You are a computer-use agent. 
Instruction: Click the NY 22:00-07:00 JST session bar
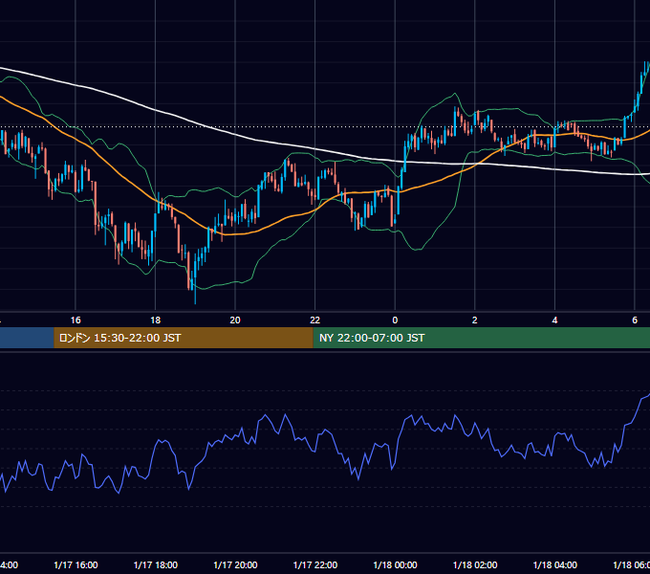481,338
